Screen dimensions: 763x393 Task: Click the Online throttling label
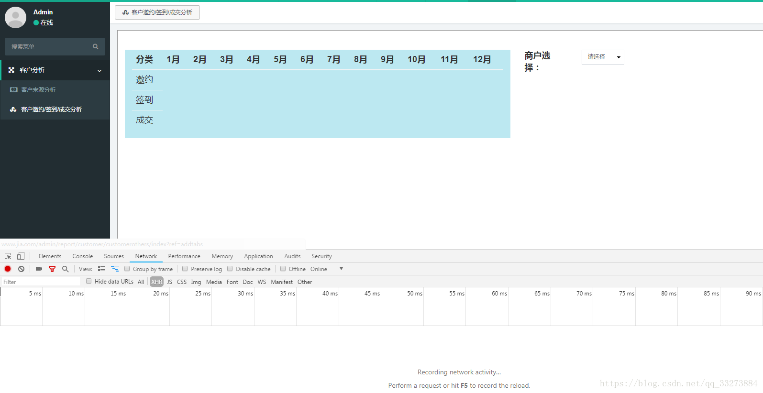(x=319, y=269)
